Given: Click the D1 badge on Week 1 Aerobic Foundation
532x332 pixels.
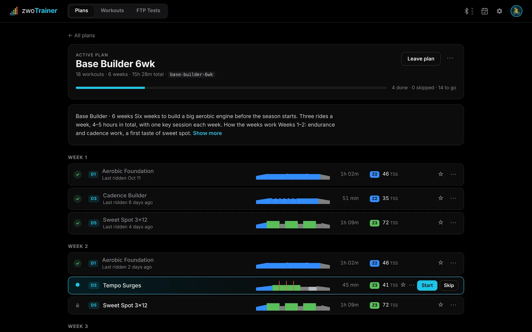Looking at the screenshot, I should coord(93,174).
